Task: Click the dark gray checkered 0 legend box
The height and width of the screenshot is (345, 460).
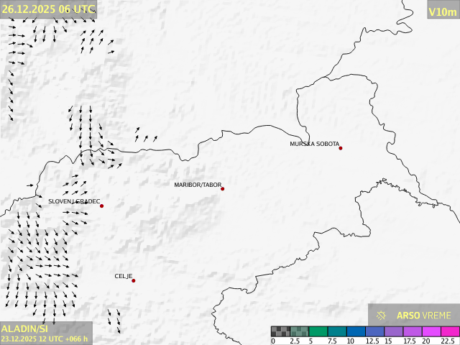Action: click(x=280, y=331)
